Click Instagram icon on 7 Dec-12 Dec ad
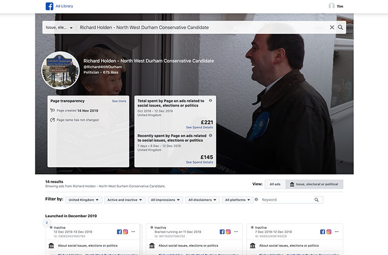The image size is (388, 255). click(329, 232)
